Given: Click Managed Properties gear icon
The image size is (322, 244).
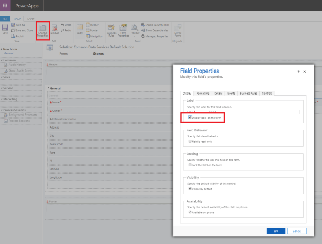Looking at the screenshot, I should (143, 37).
